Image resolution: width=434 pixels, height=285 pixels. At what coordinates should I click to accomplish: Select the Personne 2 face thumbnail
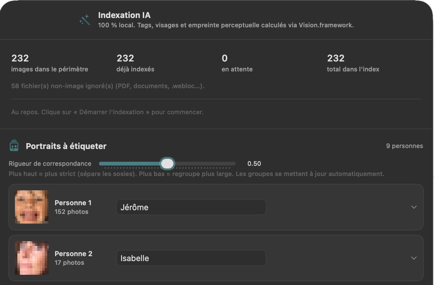[32, 258]
